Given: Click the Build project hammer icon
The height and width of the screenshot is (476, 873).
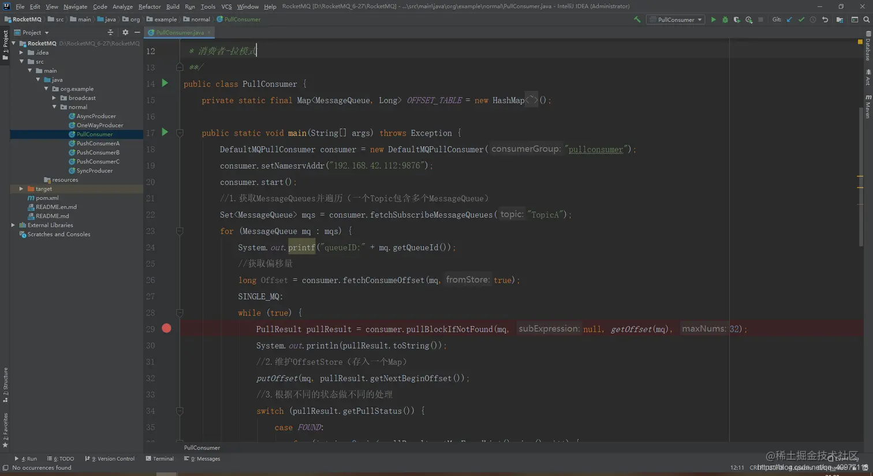Looking at the screenshot, I should [x=637, y=20].
